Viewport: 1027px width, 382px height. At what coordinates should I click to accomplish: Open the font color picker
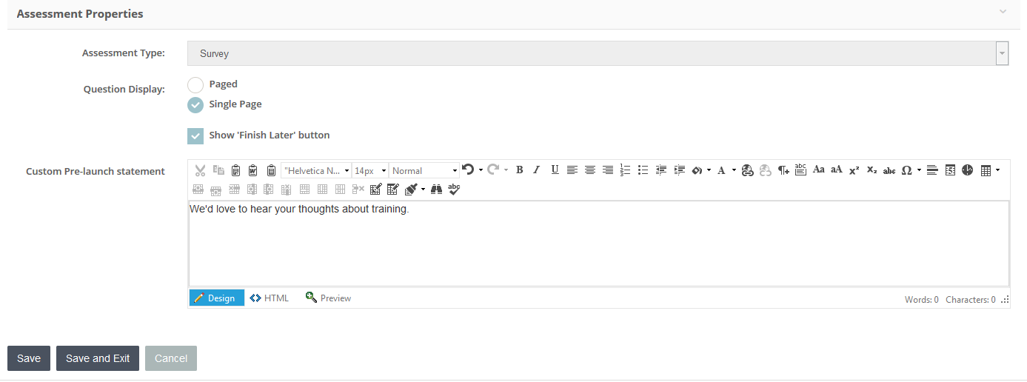tap(721, 170)
